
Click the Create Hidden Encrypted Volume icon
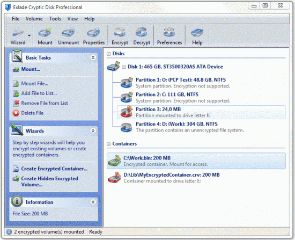coord(16,178)
